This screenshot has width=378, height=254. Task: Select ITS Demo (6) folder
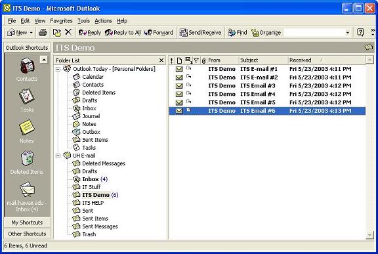pyautogui.click(x=95, y=195)
